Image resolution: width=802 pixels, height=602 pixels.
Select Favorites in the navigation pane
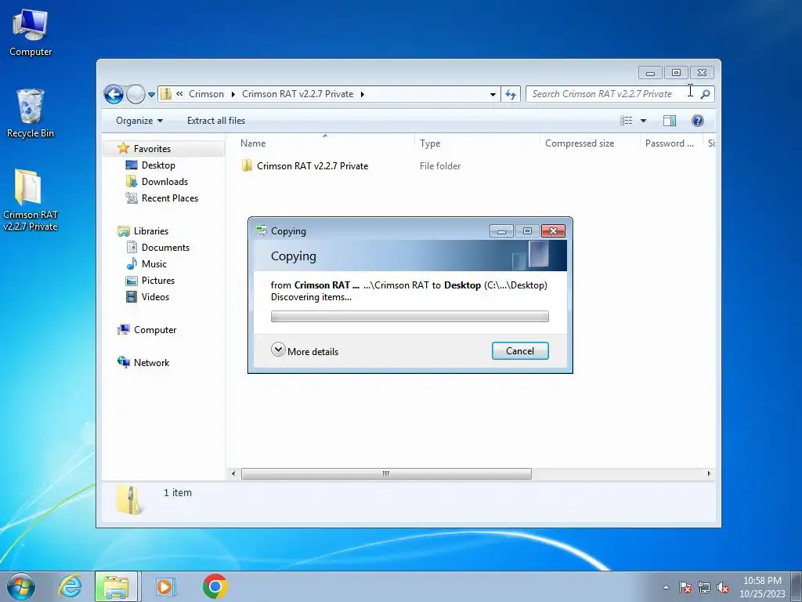[152, 148]
